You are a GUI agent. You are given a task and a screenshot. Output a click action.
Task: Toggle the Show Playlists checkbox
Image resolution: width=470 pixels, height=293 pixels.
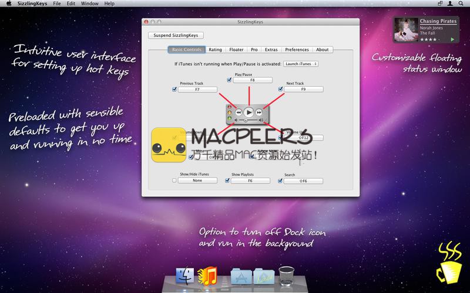[x=227, y=180]
